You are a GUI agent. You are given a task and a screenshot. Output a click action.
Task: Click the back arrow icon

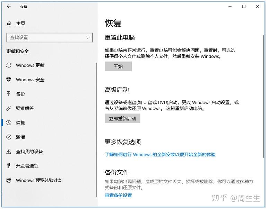tap(9, 7)
